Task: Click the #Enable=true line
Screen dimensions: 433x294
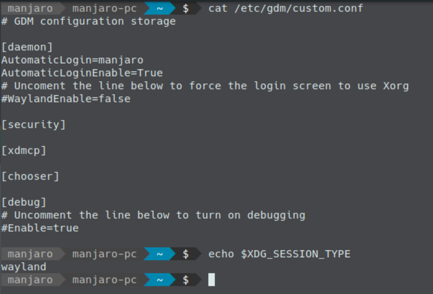Action: pos(40,228)
